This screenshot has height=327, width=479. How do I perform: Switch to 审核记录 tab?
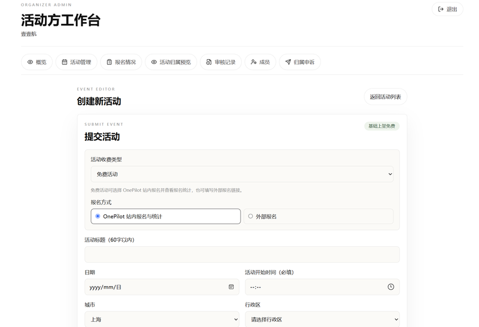(220, 62)
